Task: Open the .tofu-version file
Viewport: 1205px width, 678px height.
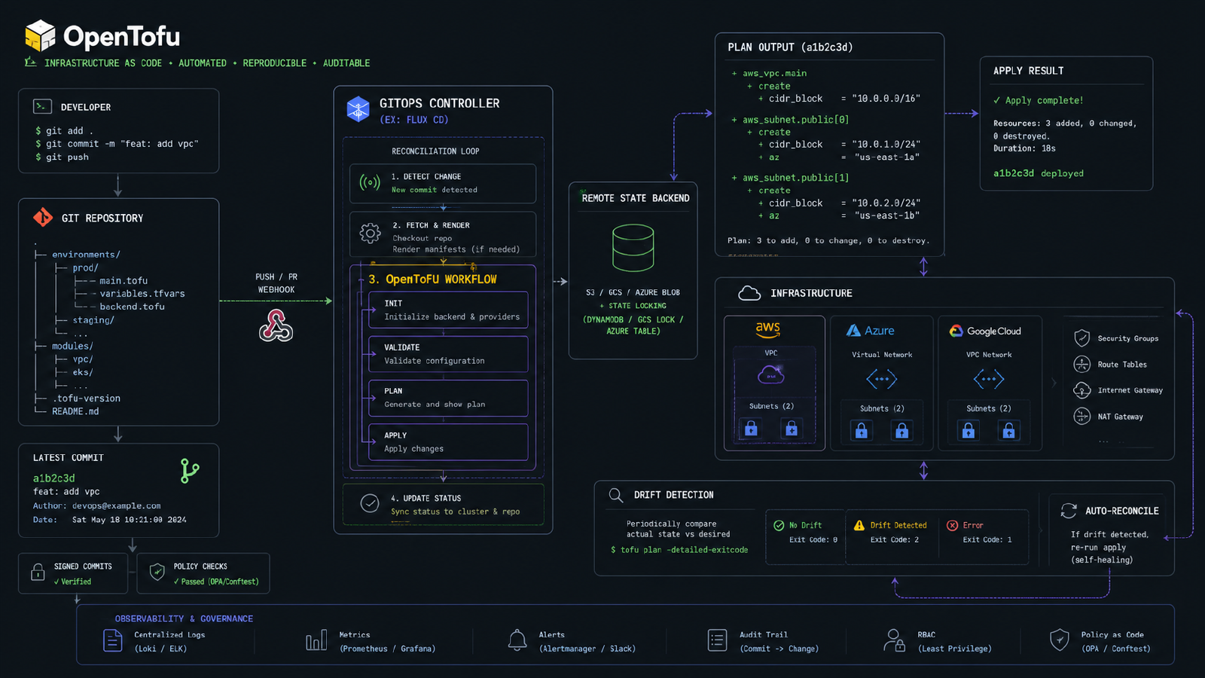Action: (86, 399)
